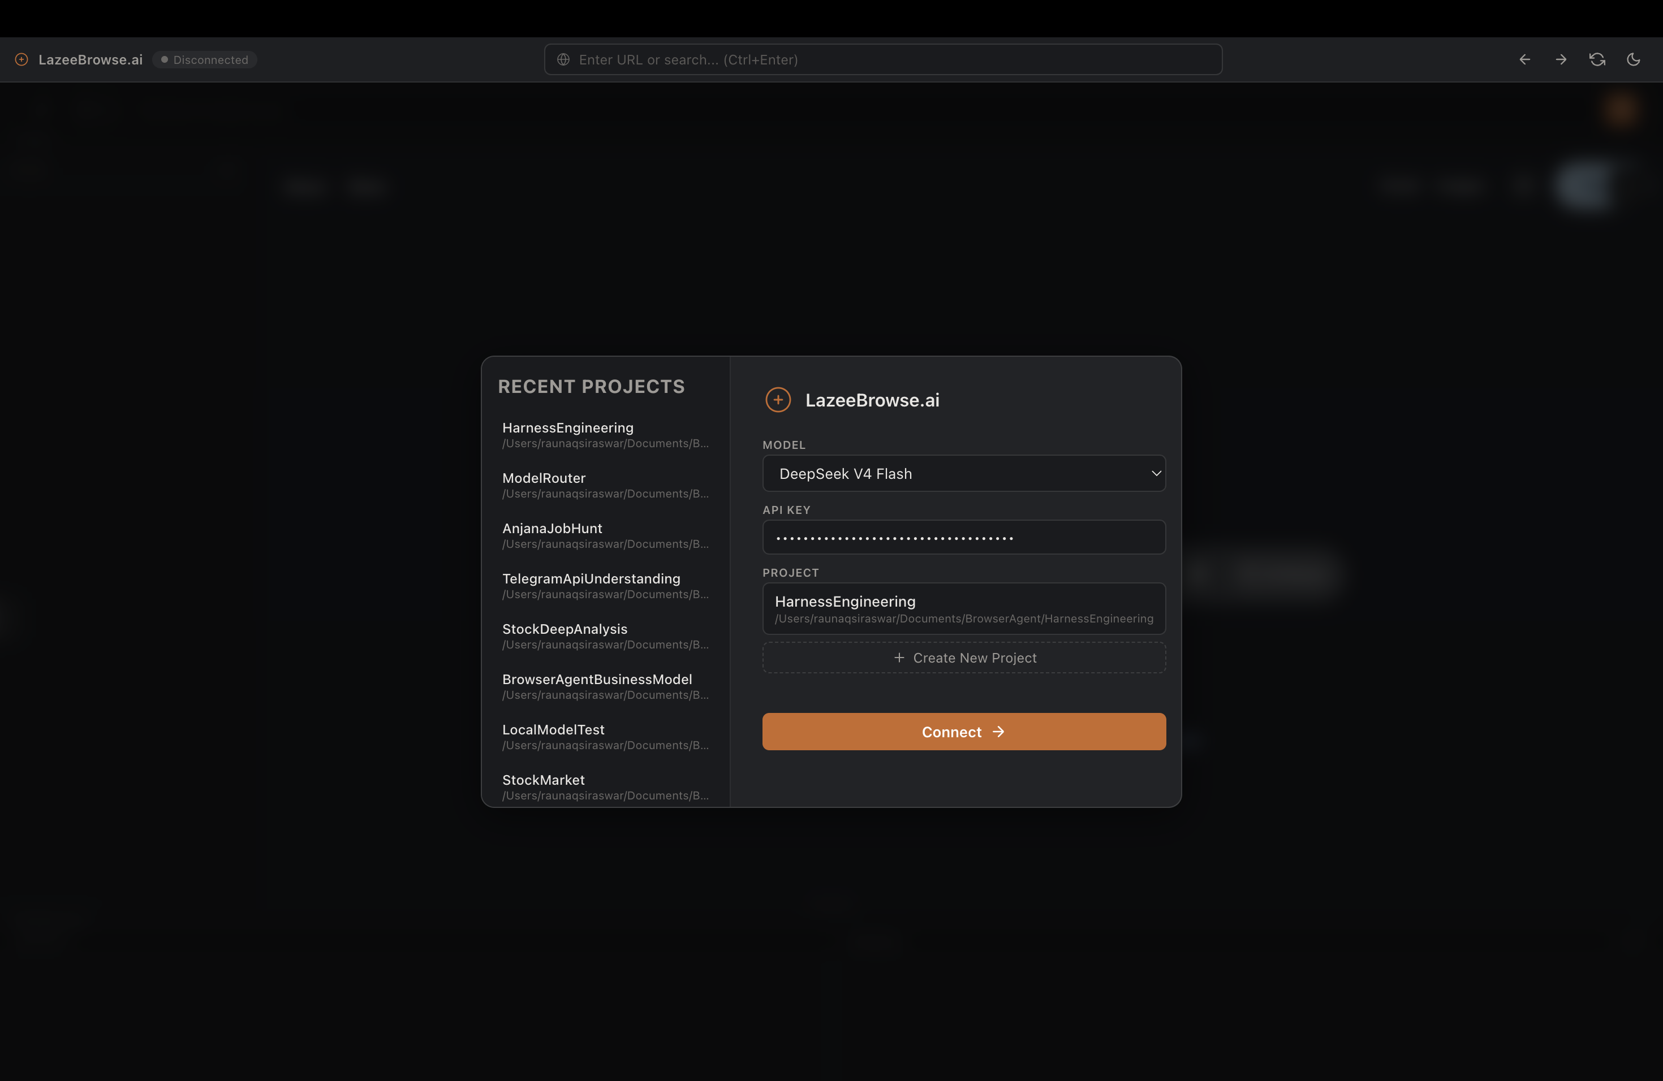
Task: Open LocalModelTest recent project
Action: 605,736
